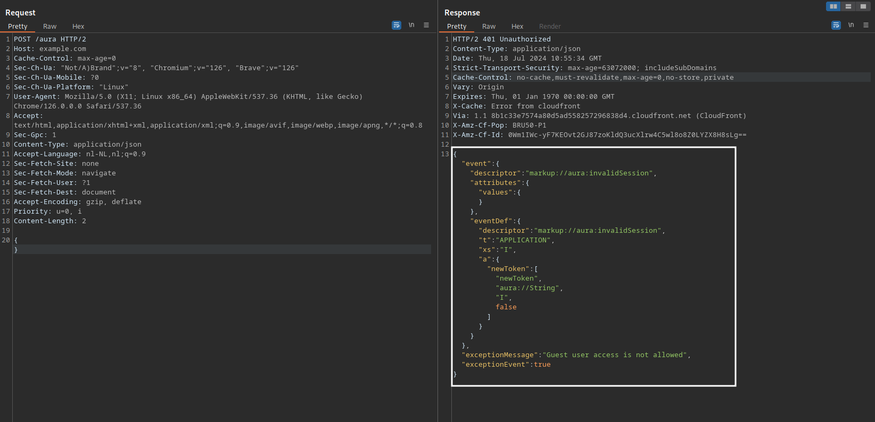Click the highlighted closing brace in request body
Viewport: 875px width, 422px height.
coord(16,250)
